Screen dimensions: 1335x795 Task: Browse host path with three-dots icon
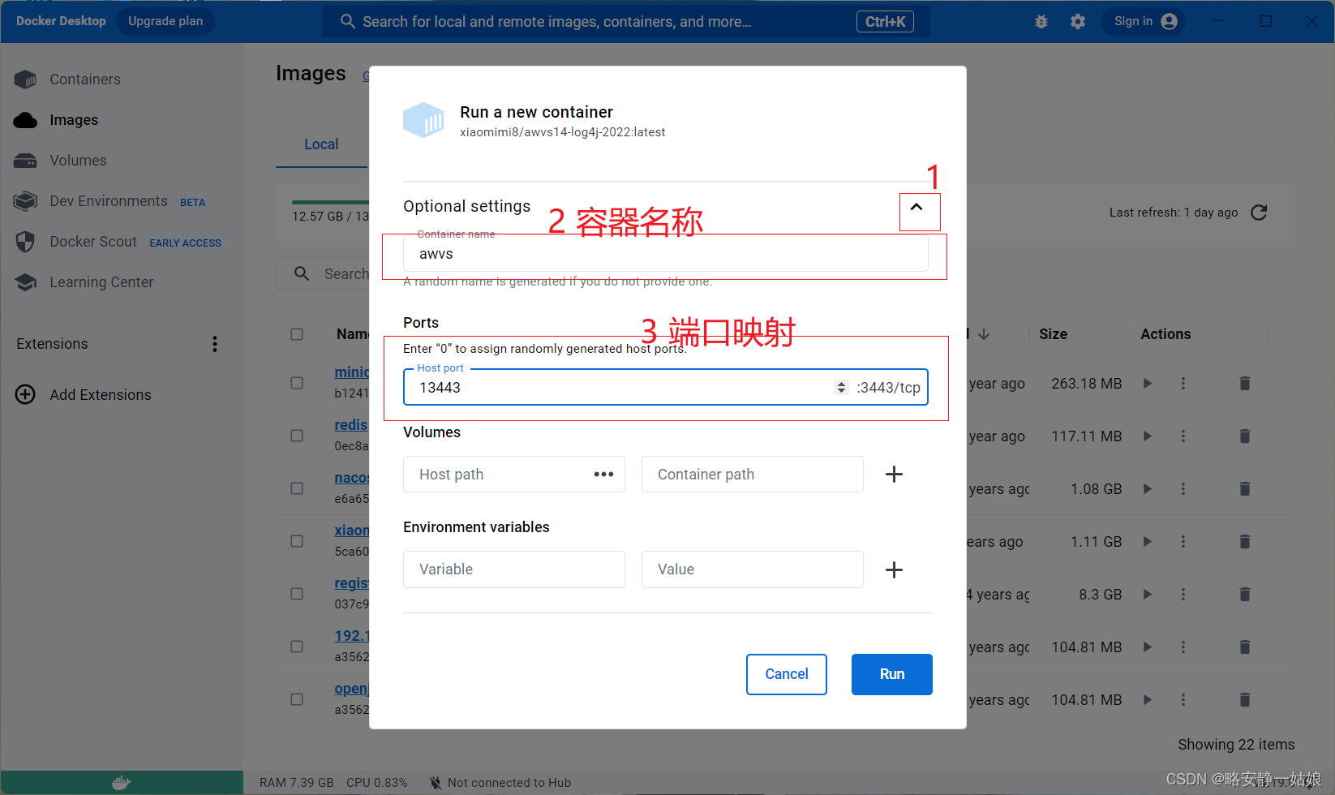[603, 475]
